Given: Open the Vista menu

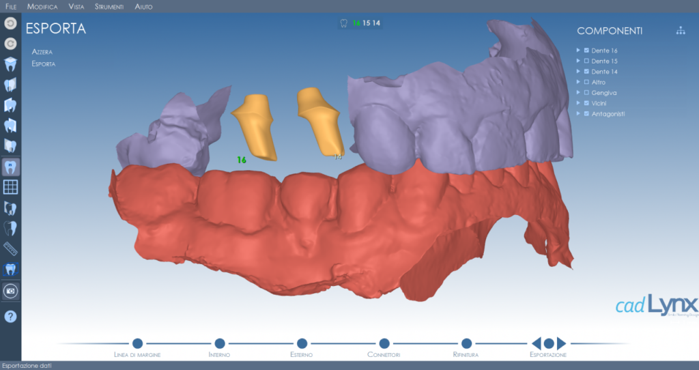Looking at the screenshot, I should (76, 7).
